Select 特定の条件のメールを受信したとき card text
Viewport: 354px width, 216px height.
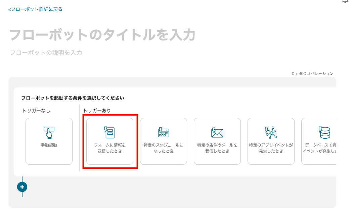pyautogui.click(x=217, y=148)
